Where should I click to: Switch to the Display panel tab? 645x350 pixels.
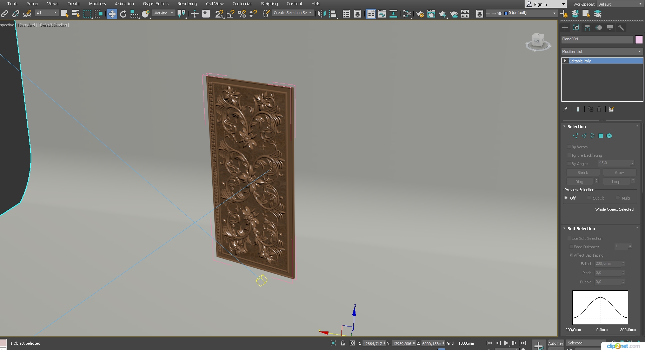(x=610, y=28)
